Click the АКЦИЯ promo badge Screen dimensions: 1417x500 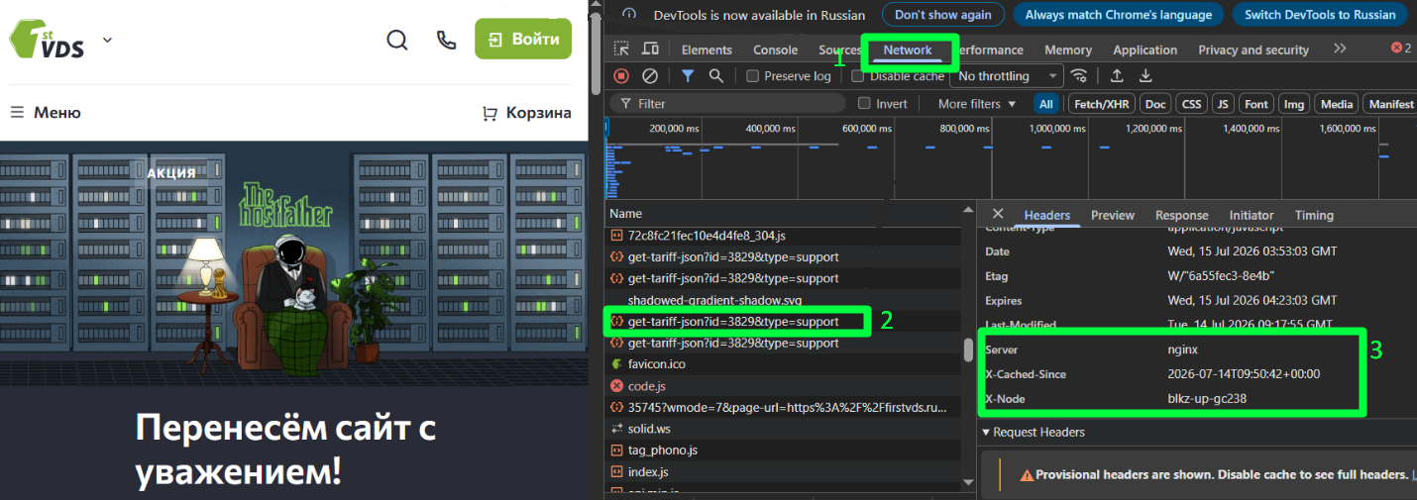point(171,173)
